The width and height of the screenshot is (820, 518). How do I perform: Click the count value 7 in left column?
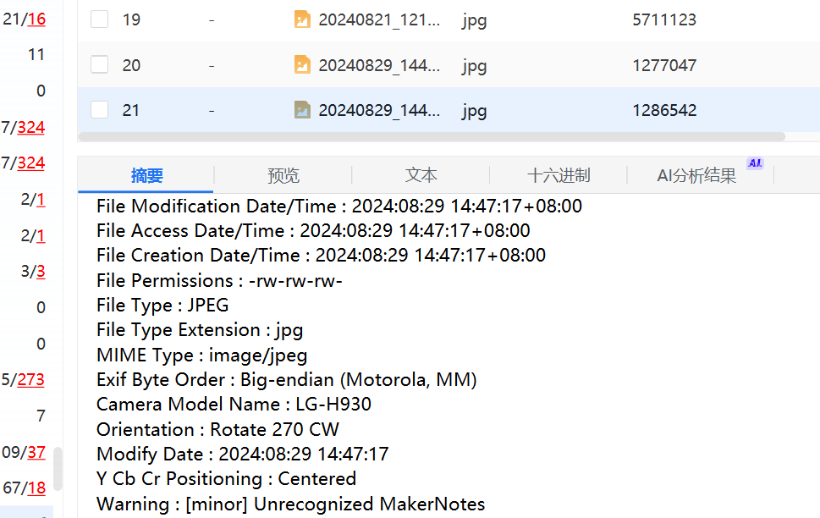click(41, 416)
